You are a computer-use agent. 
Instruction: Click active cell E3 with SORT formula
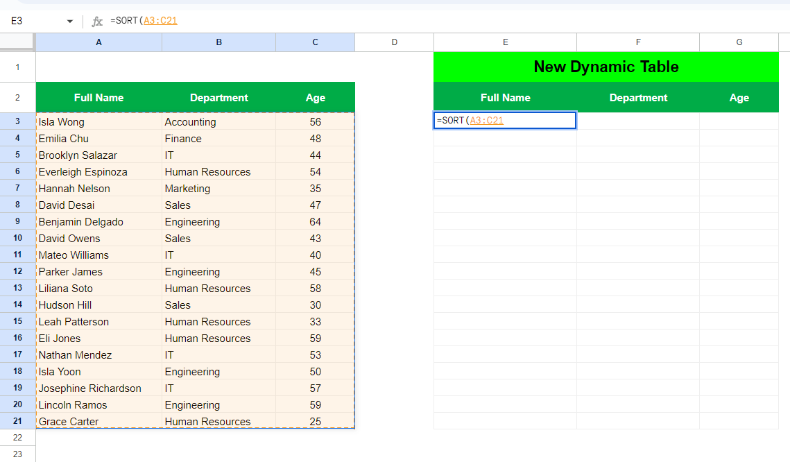505,121
